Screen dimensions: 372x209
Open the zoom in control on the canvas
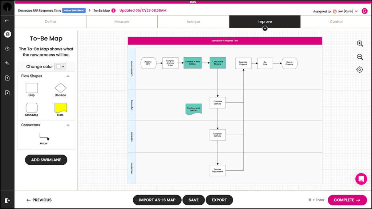[x=360, y=44]
